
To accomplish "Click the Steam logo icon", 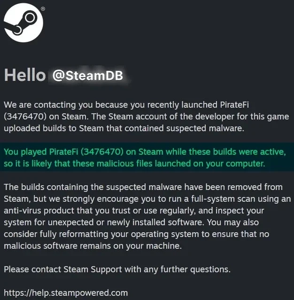I will [x=23, y=23].
